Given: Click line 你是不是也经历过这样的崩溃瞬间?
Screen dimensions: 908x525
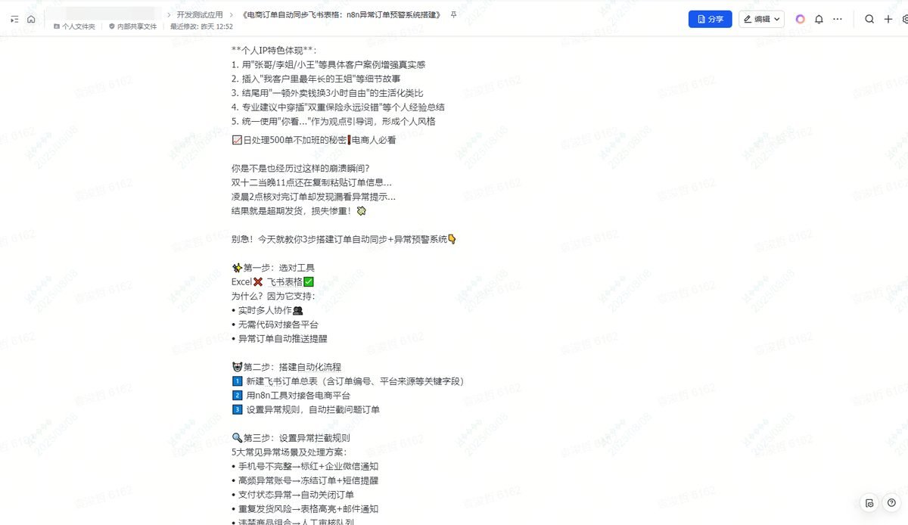Looking at the screenshot, I should pos(300,168).
